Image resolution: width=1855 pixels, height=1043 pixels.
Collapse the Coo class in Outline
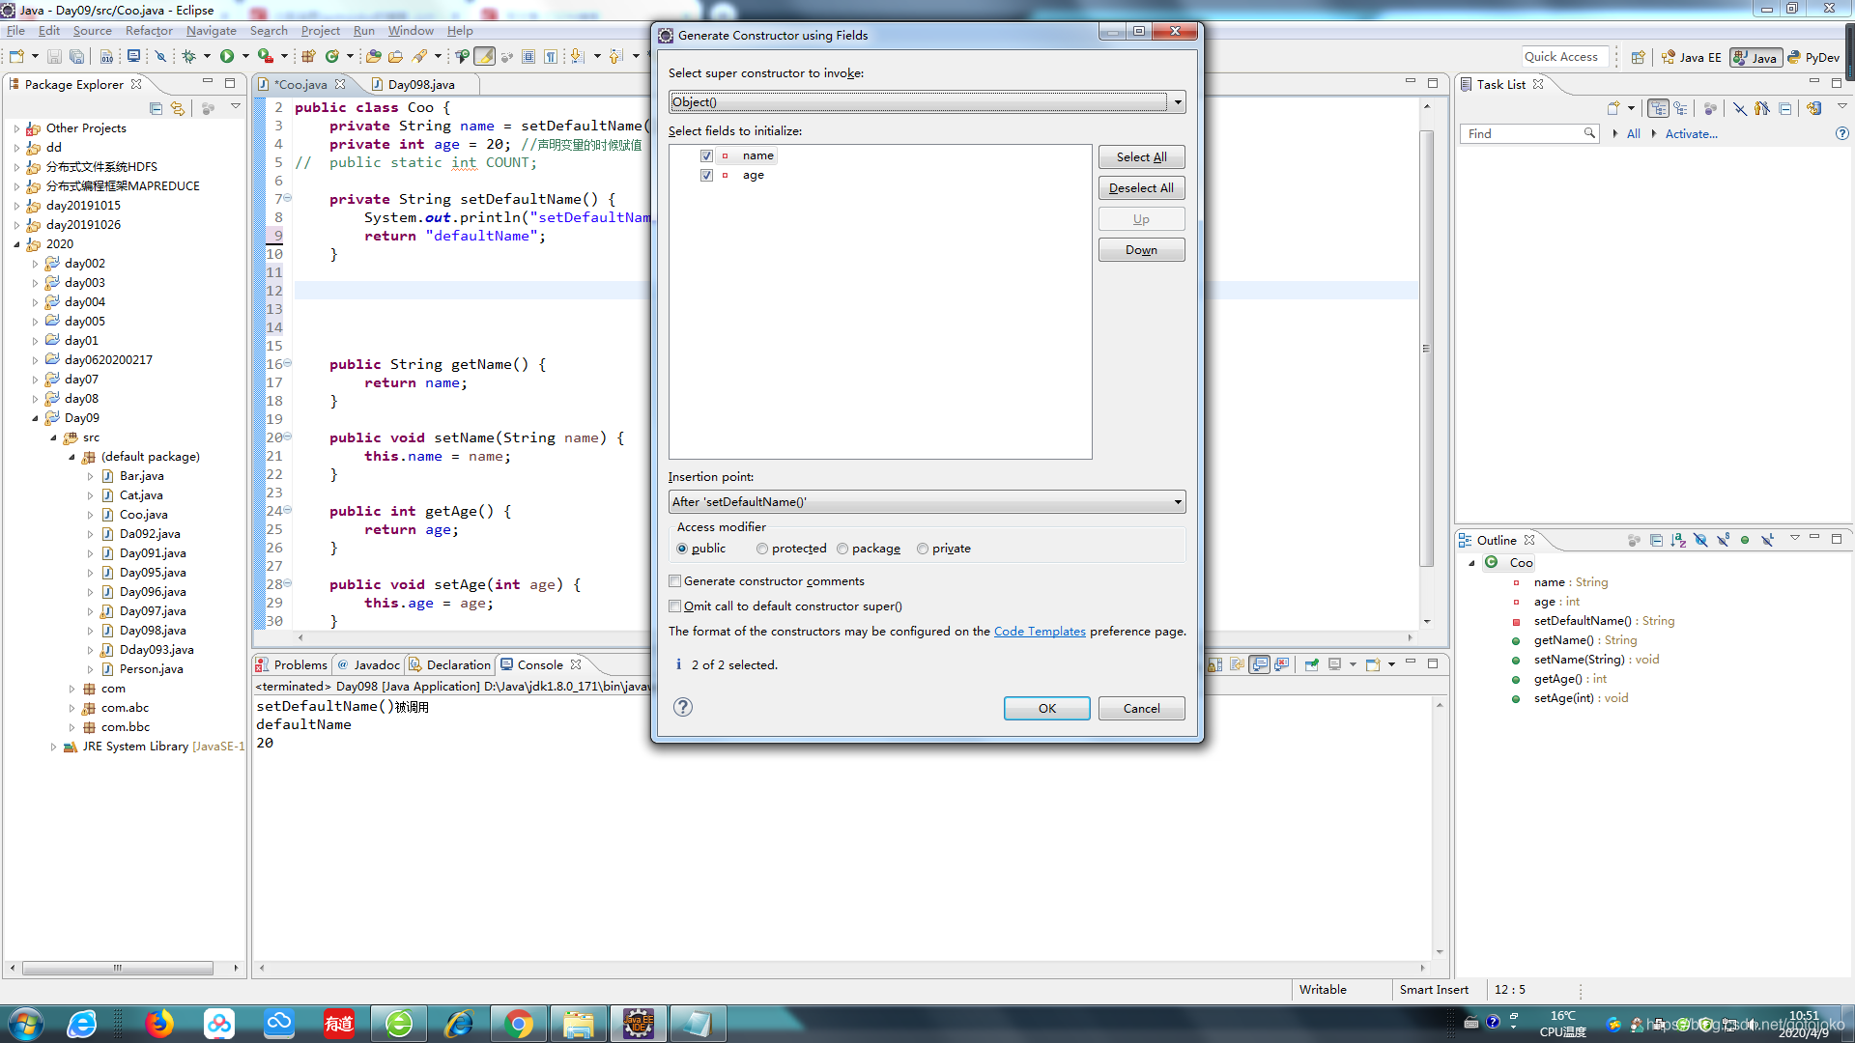click(x=1471, y=563)
